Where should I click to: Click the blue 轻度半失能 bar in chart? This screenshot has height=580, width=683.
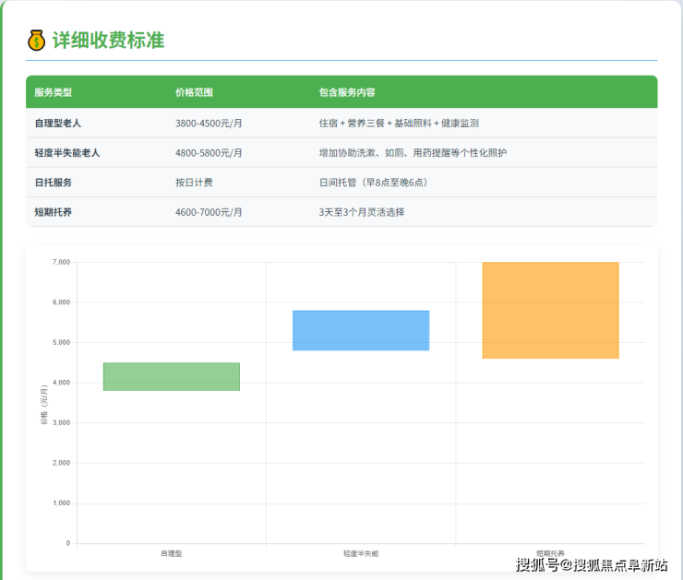coord(361,330)
